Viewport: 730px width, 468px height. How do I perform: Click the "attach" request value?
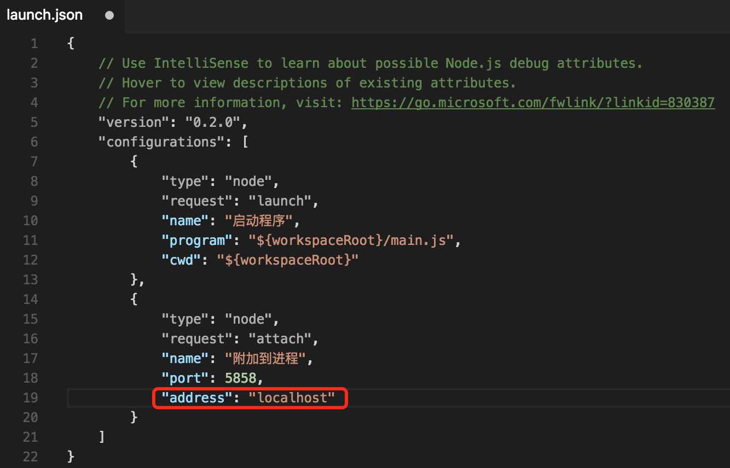pyautogui.click(x=280, y=339)
